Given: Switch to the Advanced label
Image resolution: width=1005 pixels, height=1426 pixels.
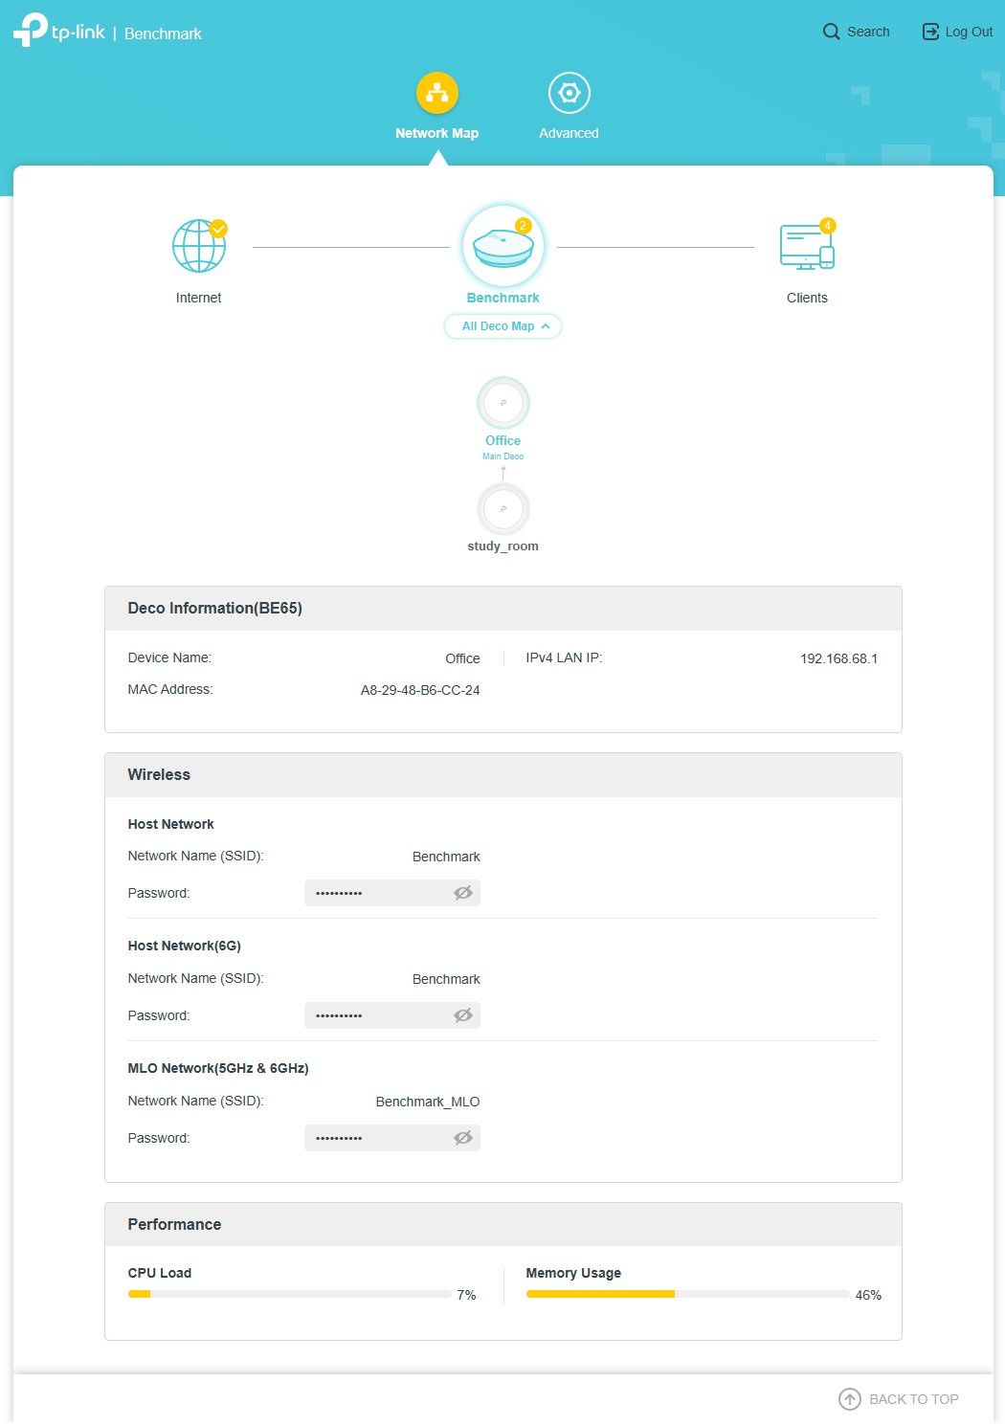Looking at the screenshot, I should click(569, 133).
